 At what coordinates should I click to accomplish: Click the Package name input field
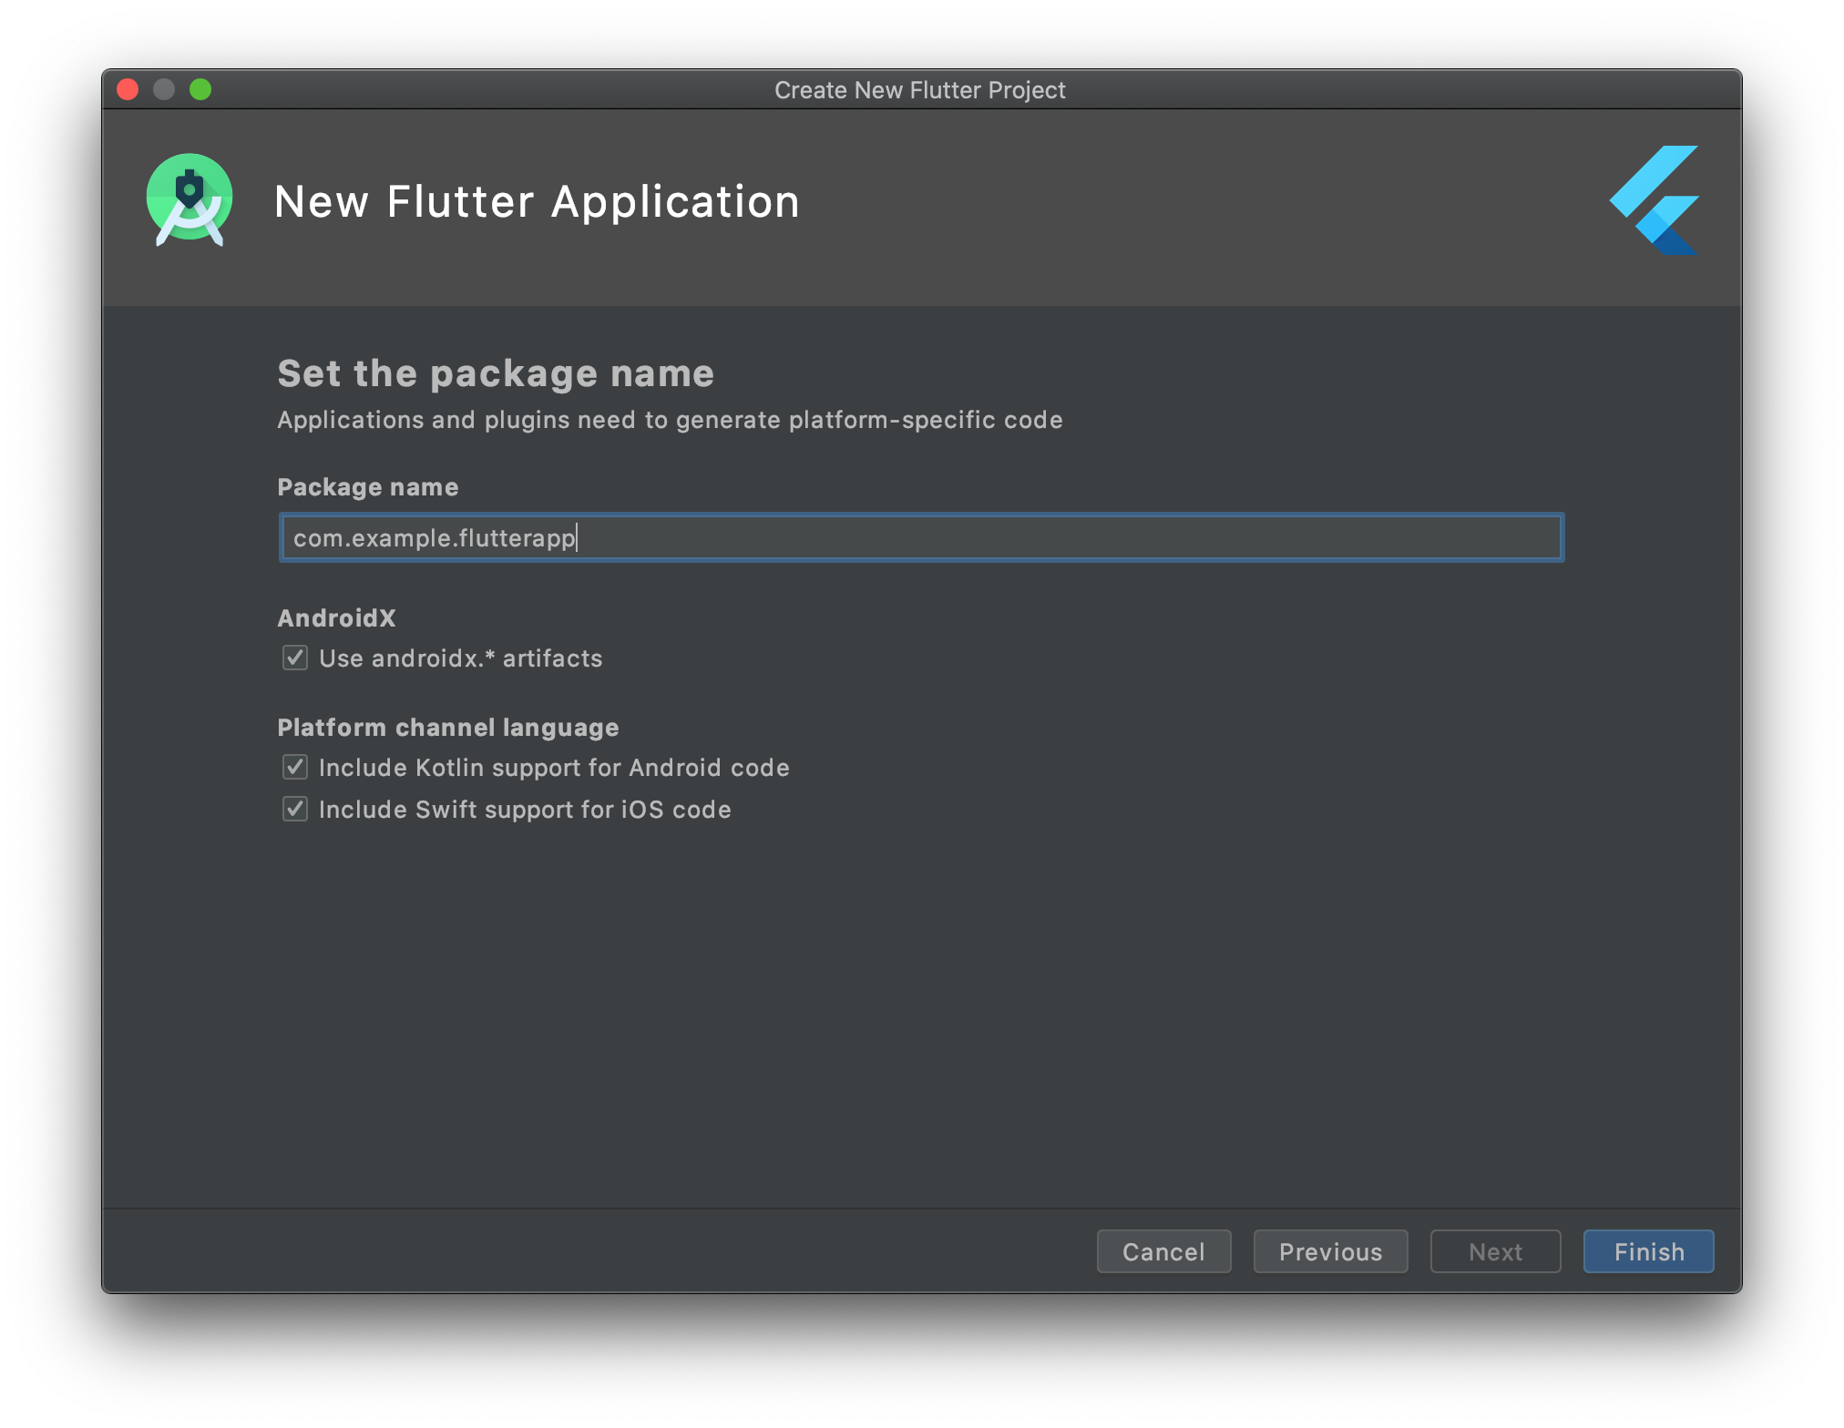tap(921, 537)
